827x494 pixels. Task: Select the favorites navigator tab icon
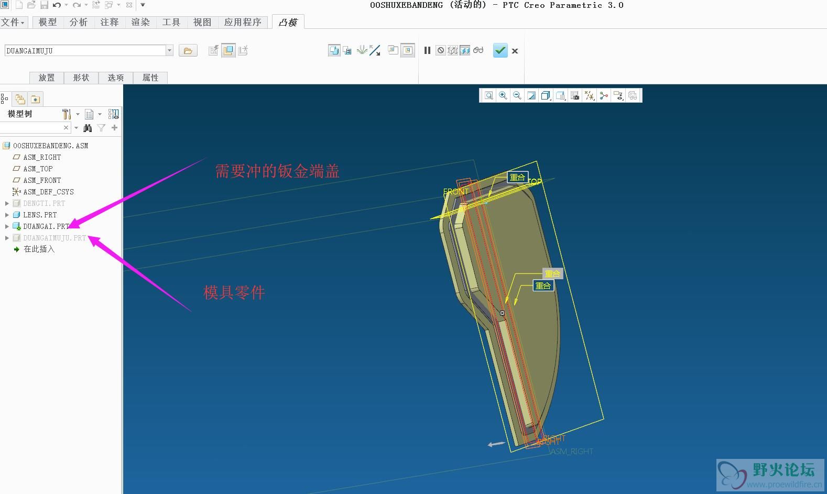(35, 98)
